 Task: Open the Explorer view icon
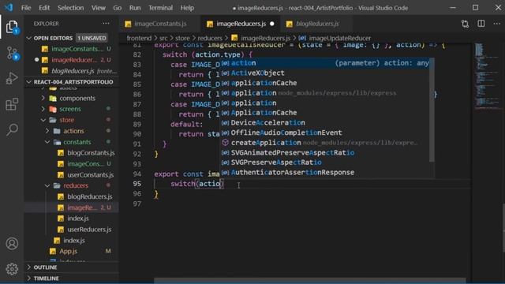click(12, 27)
